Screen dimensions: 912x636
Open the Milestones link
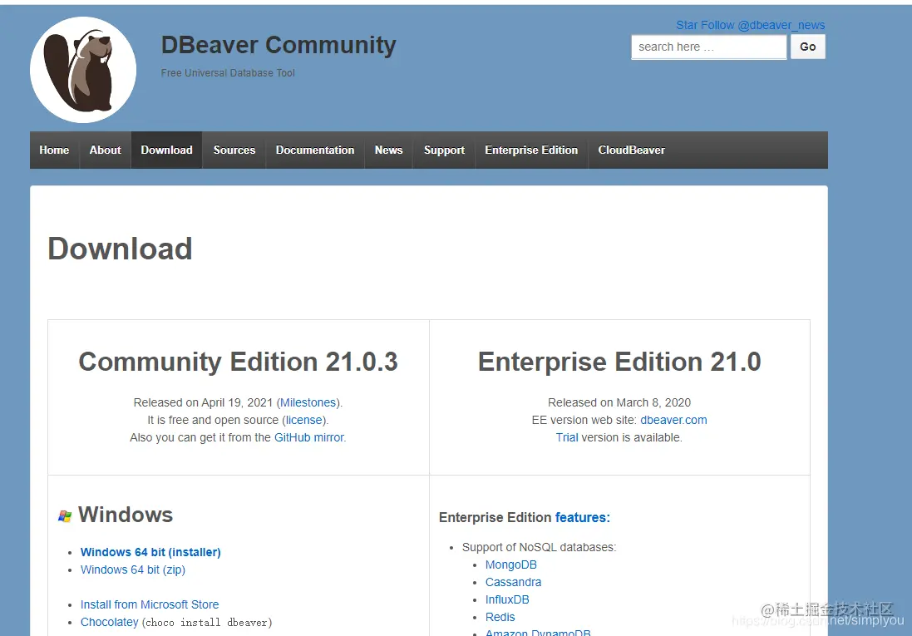[308, 402]
